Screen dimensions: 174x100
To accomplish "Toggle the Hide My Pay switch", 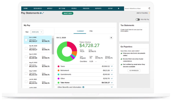I will click(137, 20).
